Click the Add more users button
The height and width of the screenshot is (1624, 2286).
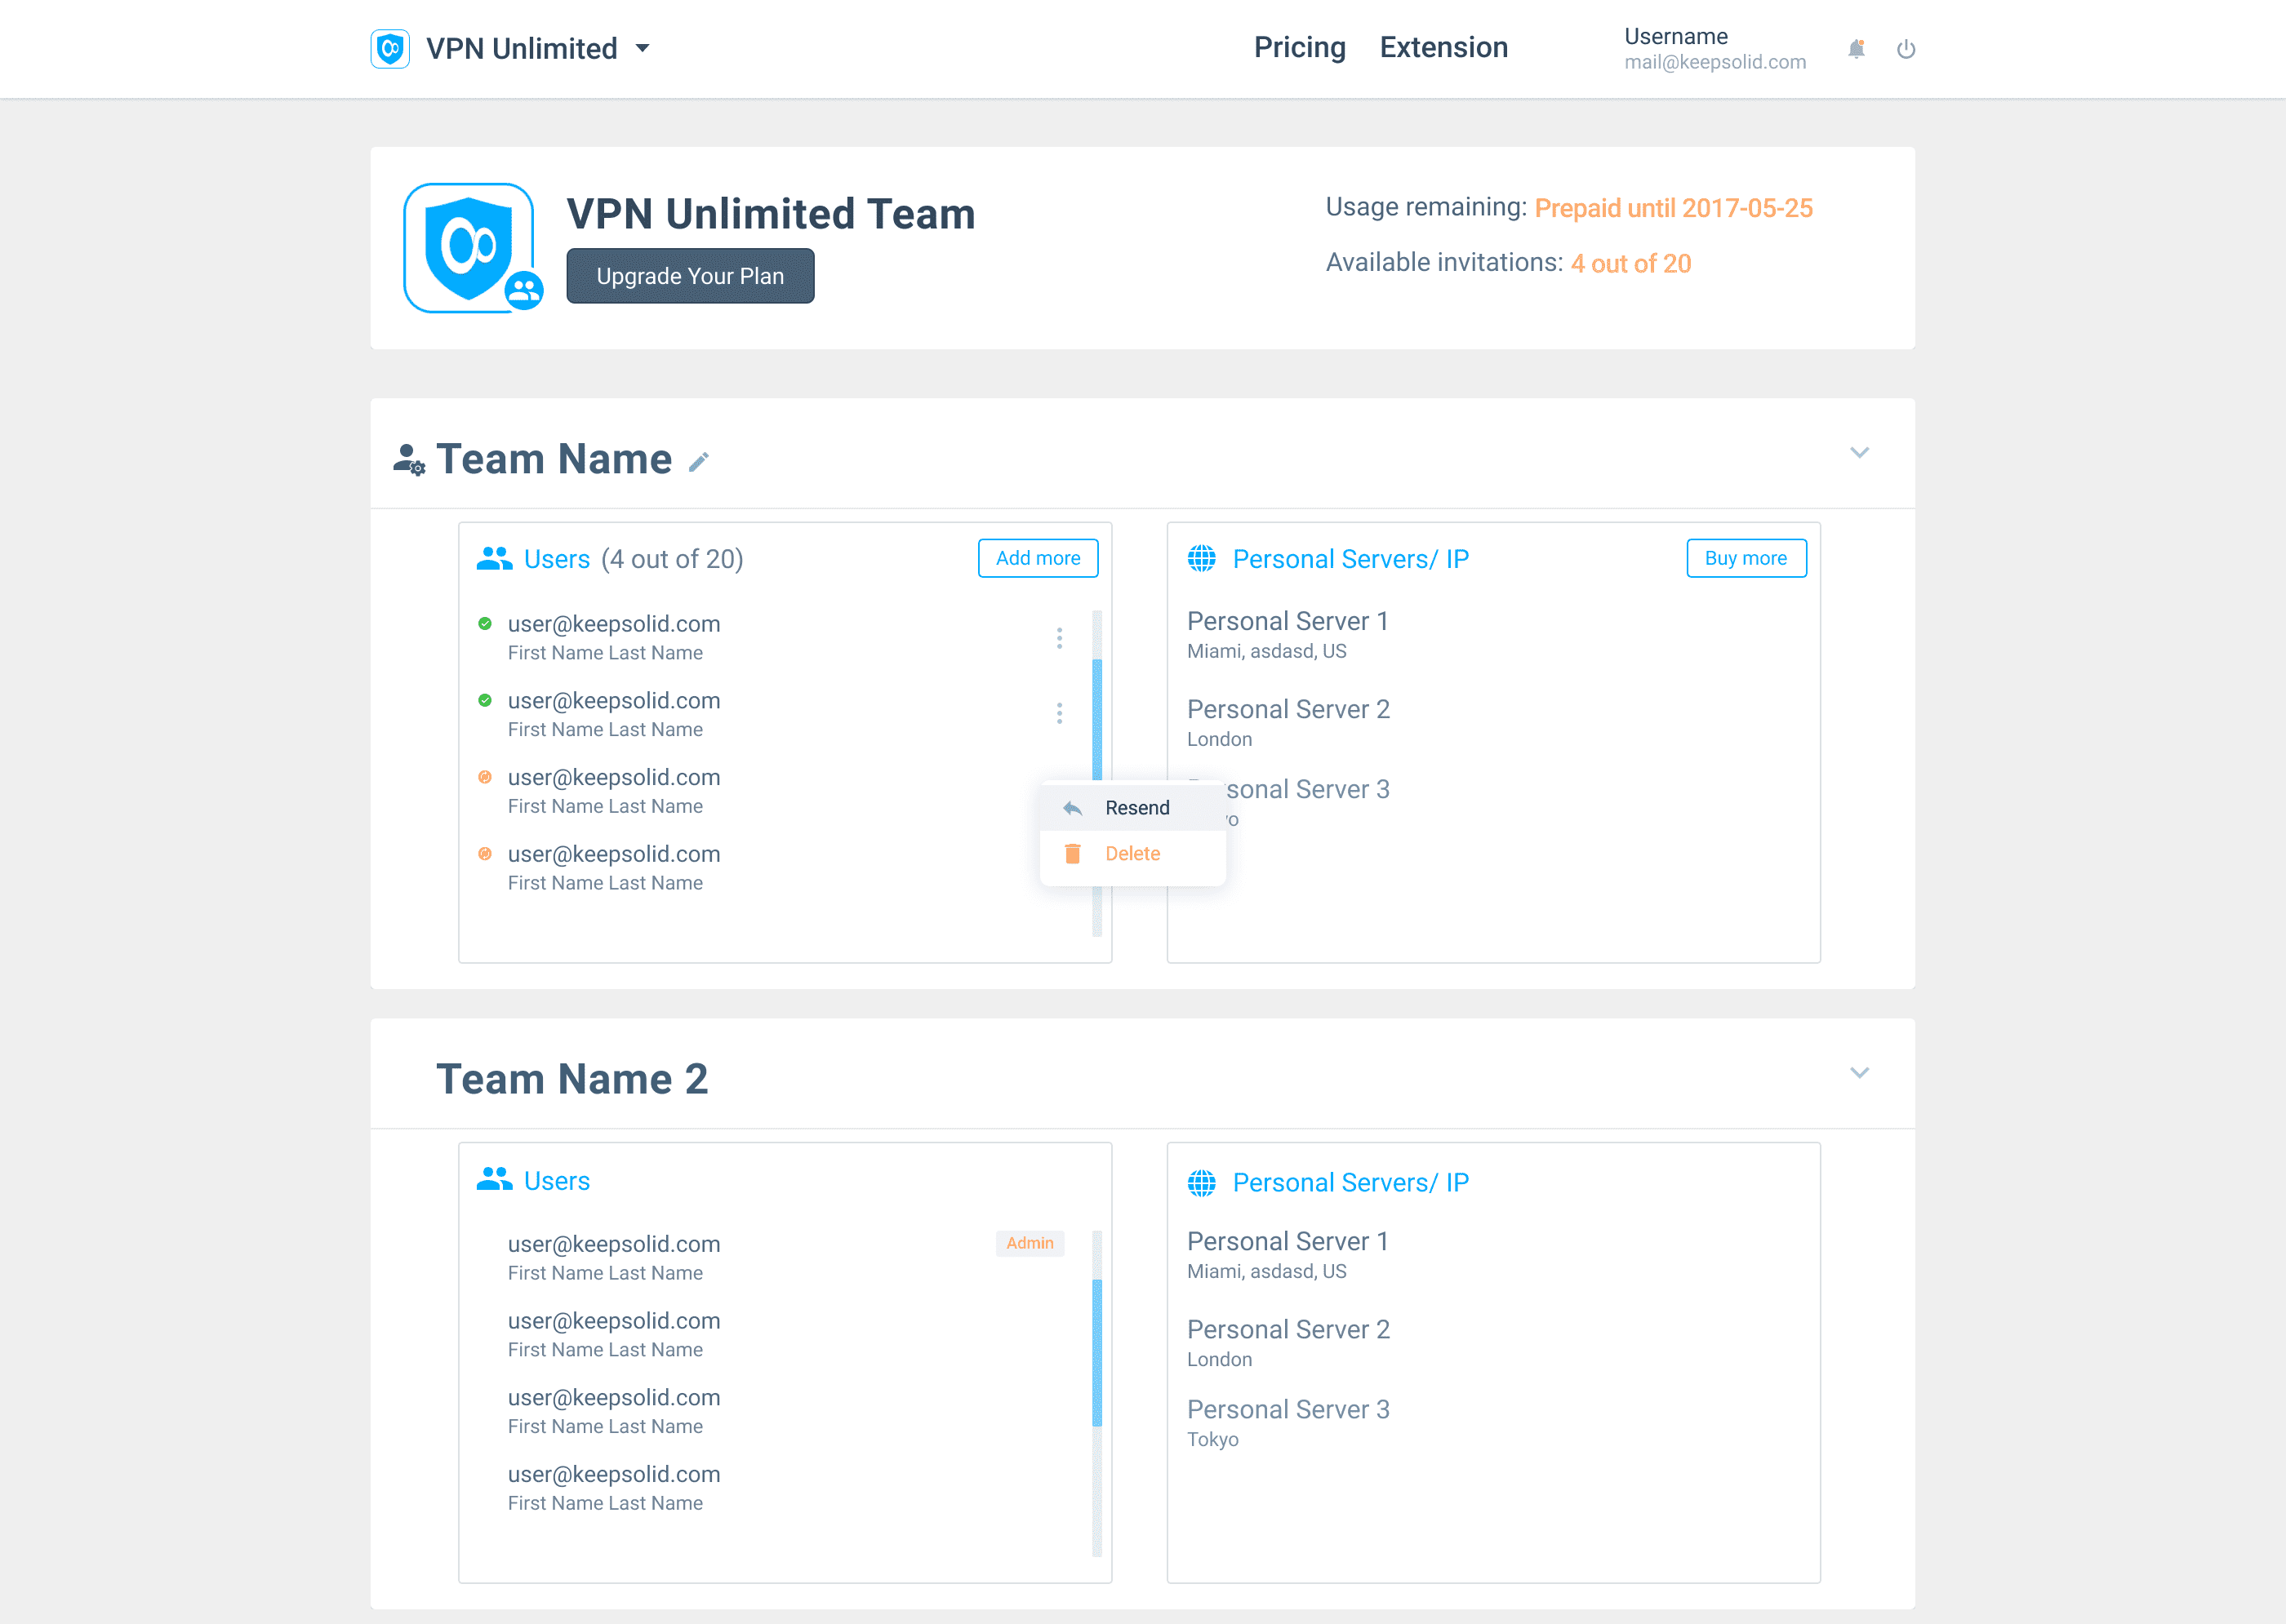click(x=1038, y=558)
